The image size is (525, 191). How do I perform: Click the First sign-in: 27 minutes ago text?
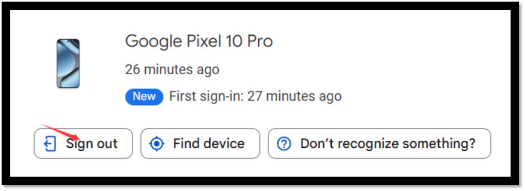coord(255,96)
